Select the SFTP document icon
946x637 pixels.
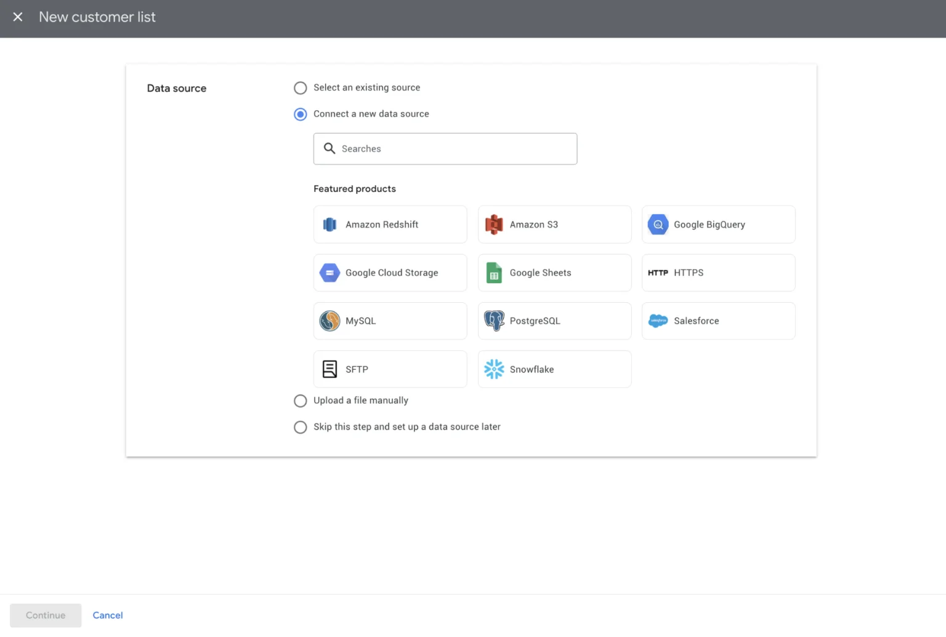coord(329,369)
